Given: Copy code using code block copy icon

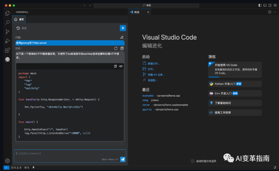Looking at the screenshot, I should 115,66.
